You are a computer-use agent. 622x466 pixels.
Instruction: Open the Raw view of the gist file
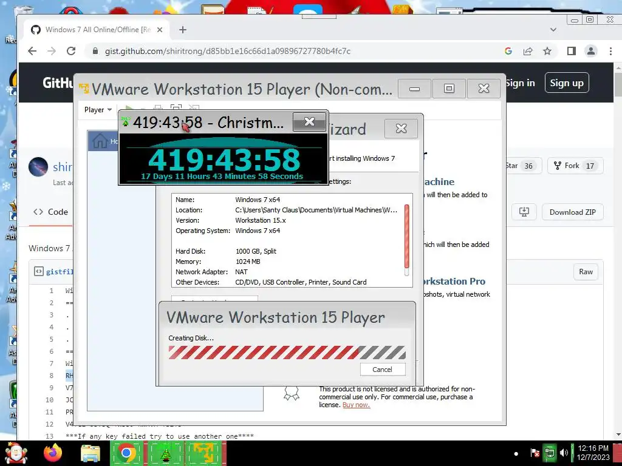[x=586, y=272]
